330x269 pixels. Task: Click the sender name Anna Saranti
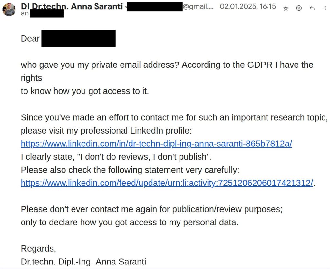[x=72, y=6]
